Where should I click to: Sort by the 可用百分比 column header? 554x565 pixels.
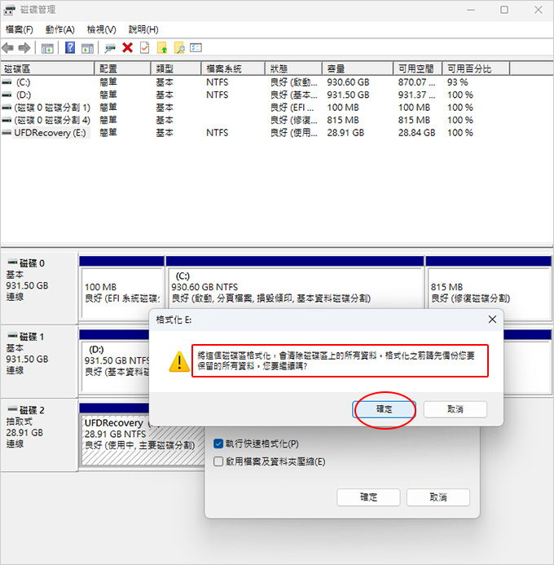point(476,68)
